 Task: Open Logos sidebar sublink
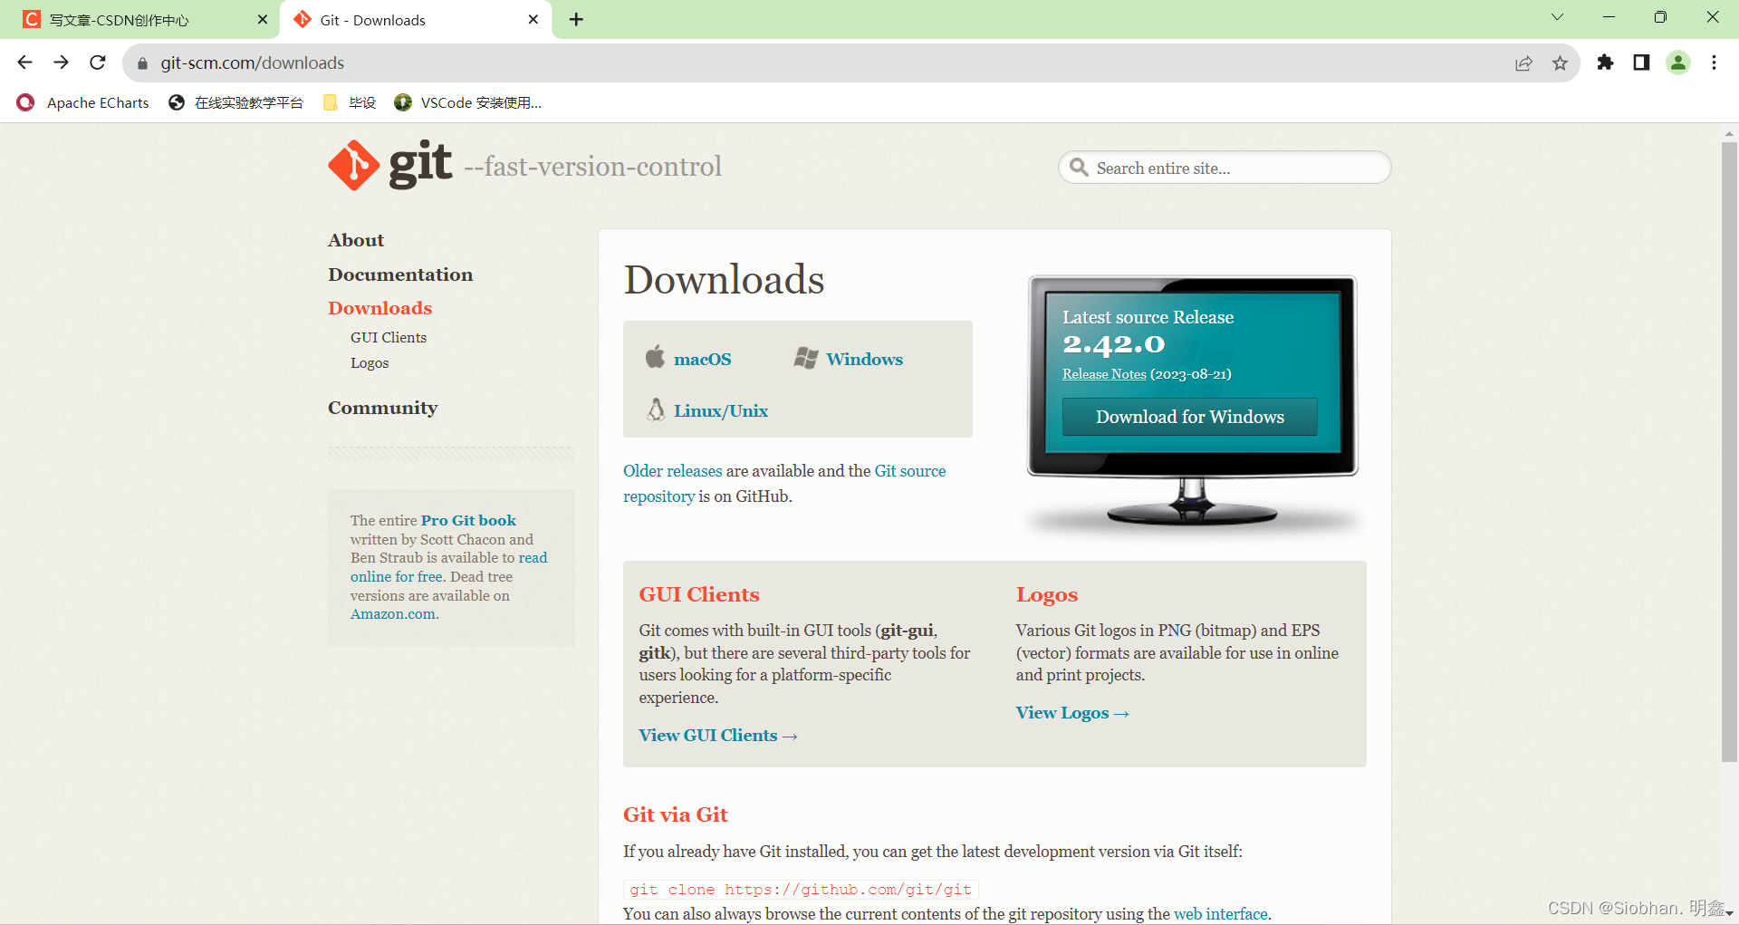pyautogui.click(x=370, y=362)
